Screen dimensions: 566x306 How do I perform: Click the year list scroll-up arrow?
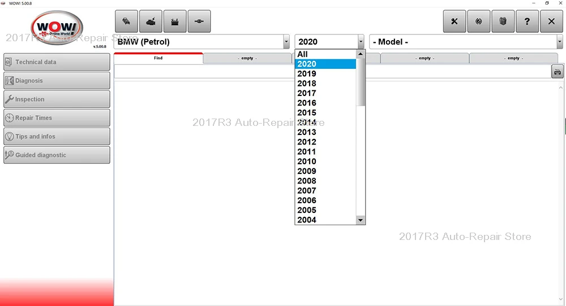pos(360,54)
